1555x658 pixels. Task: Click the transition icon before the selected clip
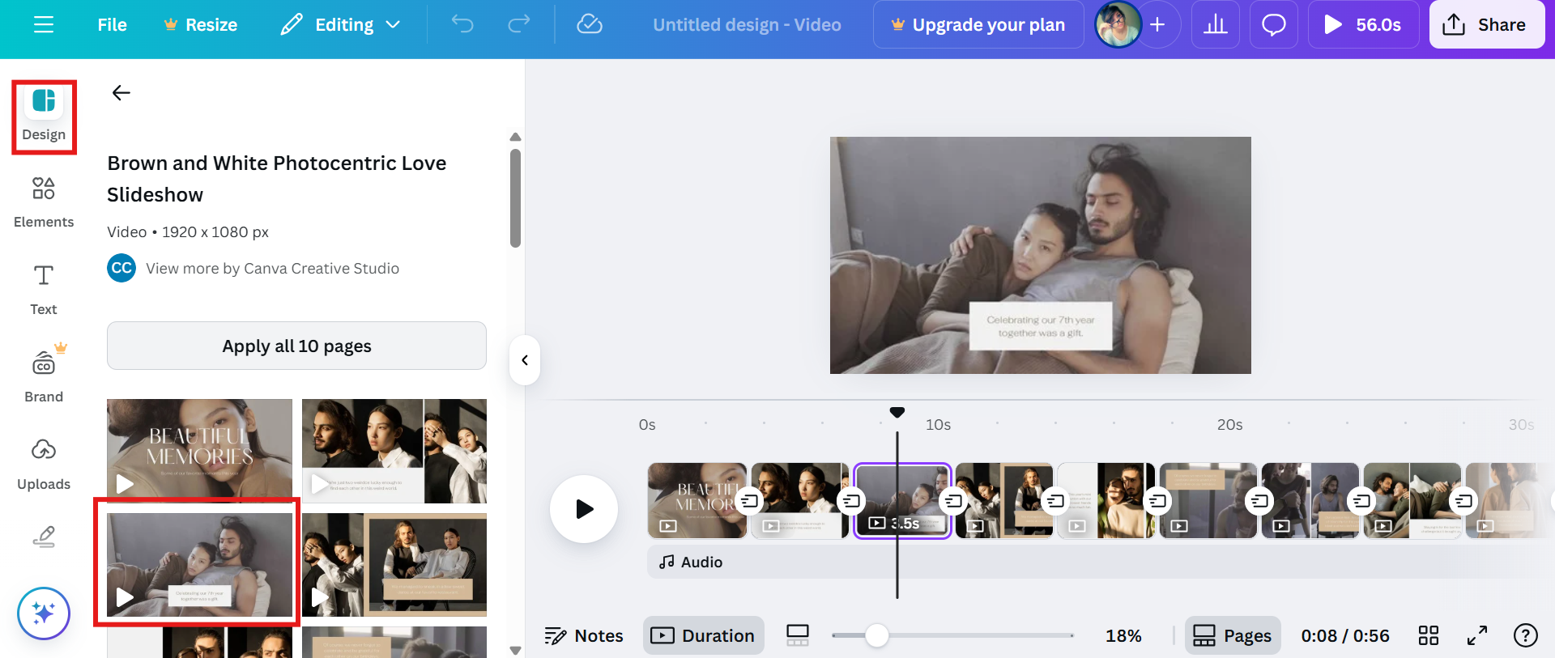[x=851, y=502]
